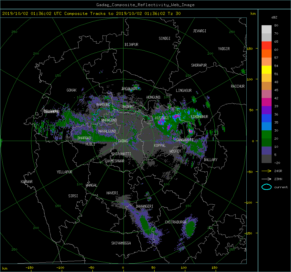Click the Gadag_Composite_Reflectivity_Web_Image title text
This screenshot has width=291, height=272.
(145, 5)
